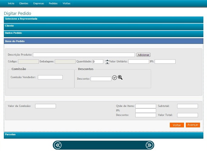Click the Desconto totals field
The height and width of the screenshot is (151, 207).
tap(146, 115)
